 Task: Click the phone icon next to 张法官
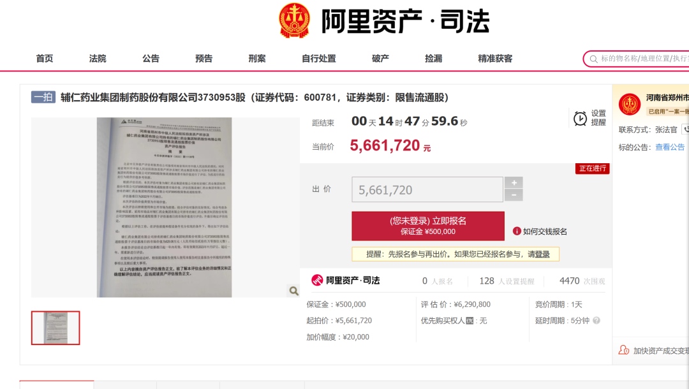point(686,129)
